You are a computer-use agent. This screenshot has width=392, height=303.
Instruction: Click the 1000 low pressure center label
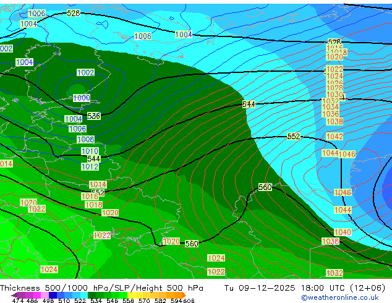click(x=82, y=98)
